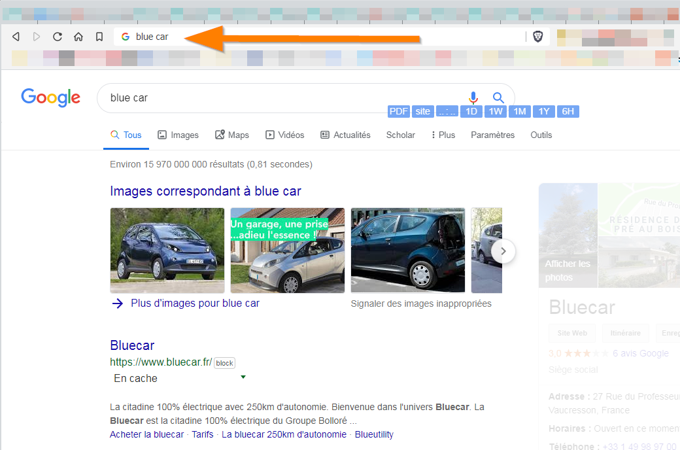
Task: Open the dark blue parked car thumbnail
Action: coord(407,251)
